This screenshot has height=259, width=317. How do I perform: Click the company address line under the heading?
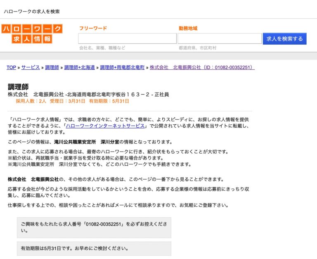88,95
